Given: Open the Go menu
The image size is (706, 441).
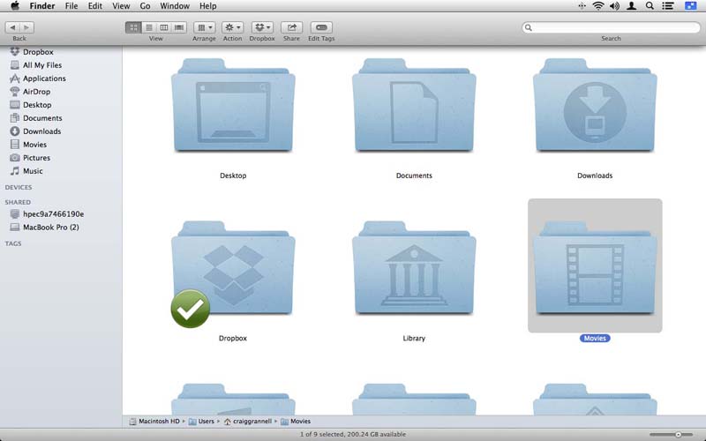Looking at the screenshot, I should 145,6.
